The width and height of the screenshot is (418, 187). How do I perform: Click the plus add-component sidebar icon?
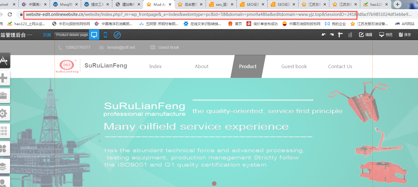(x=4, y=78)
